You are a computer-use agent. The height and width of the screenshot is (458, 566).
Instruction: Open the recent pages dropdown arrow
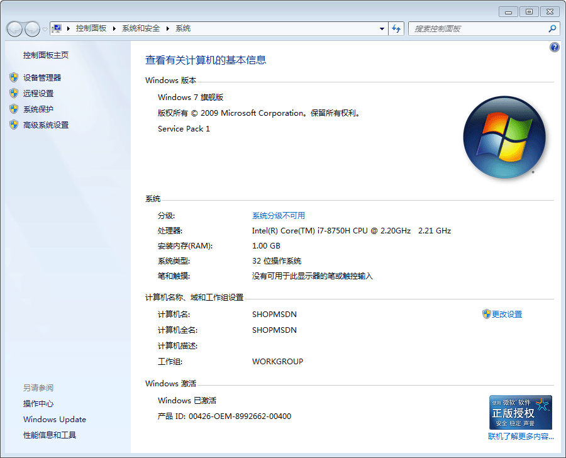coord(45,30)
